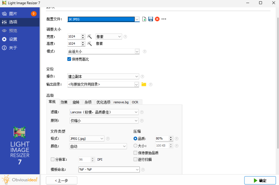Open the 像素 unit dropdown

coord(109,37)
